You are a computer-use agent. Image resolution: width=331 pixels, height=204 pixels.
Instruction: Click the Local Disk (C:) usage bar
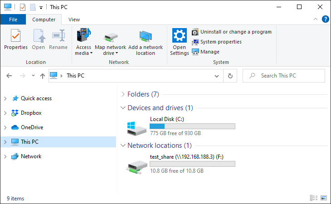pyautogui.click(x=192, y=126)
